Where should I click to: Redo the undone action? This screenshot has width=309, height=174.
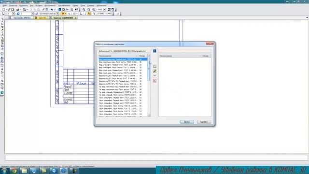click(x=55, y=10)
